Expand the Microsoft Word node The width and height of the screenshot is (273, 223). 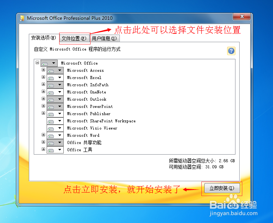(x=43, y=135)
